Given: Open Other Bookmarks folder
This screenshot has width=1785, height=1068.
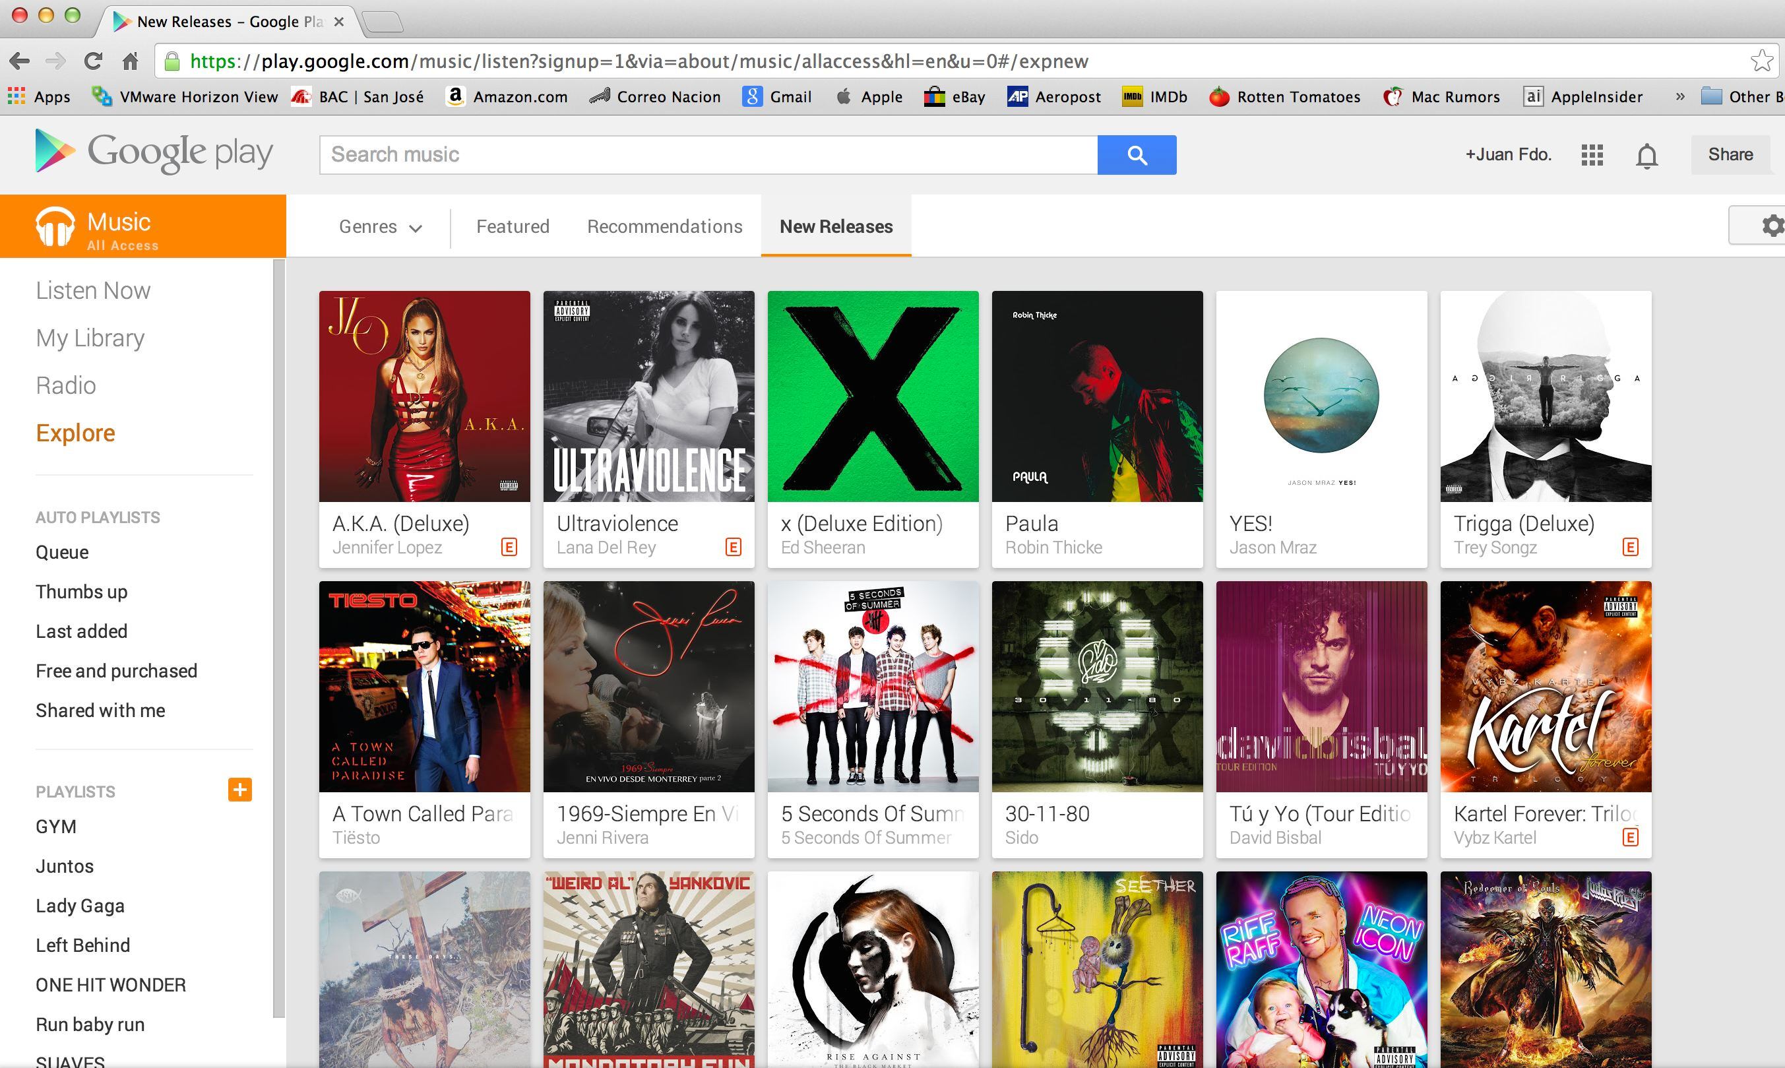Looking at the screenshot, I should click(x=1745, y=96).
